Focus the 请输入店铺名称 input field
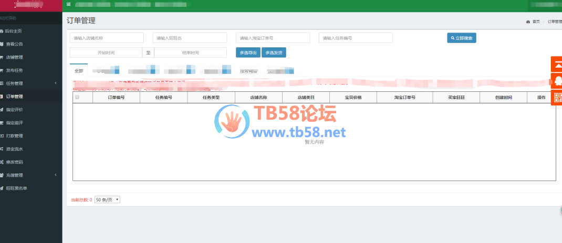 click(x=107, y=38)
